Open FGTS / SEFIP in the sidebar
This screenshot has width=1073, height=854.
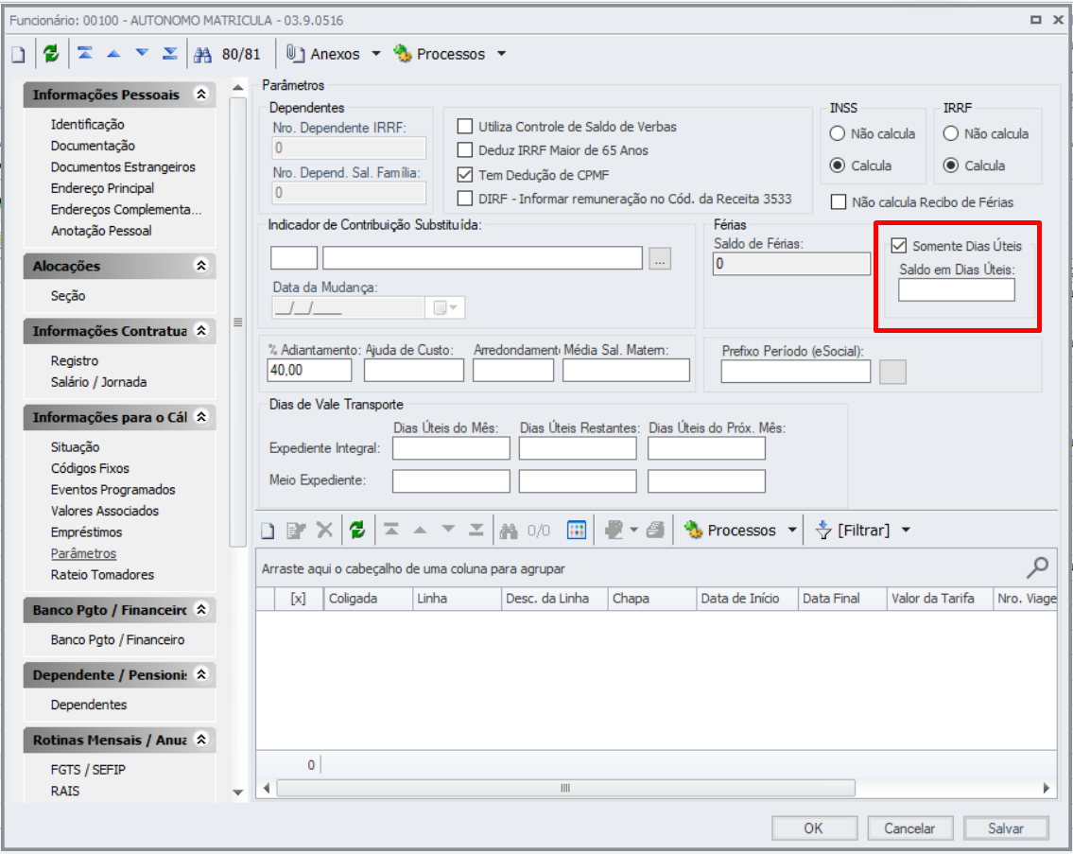[x=88, y=770]
